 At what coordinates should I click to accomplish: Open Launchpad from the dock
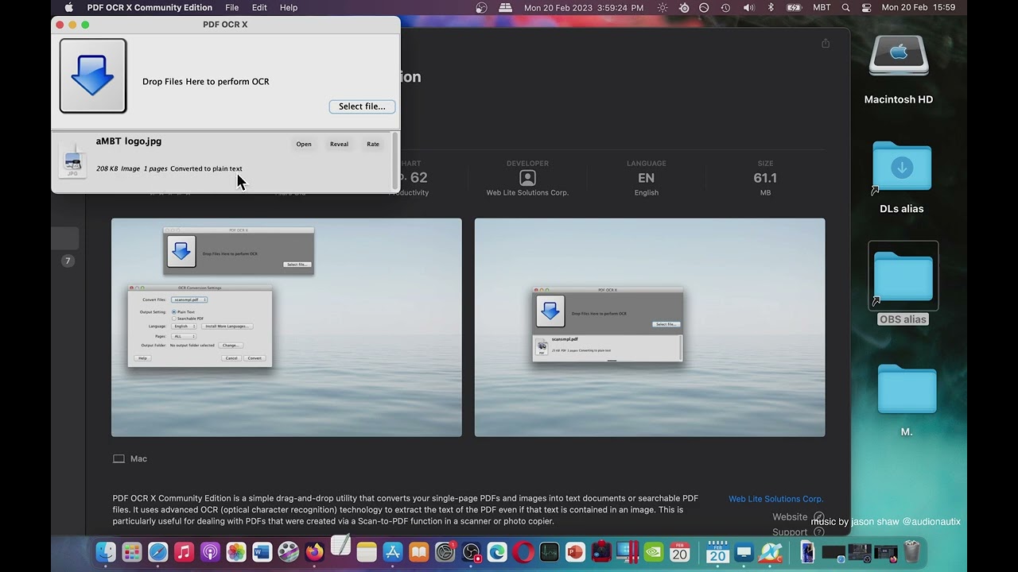(x=132, y=551)
